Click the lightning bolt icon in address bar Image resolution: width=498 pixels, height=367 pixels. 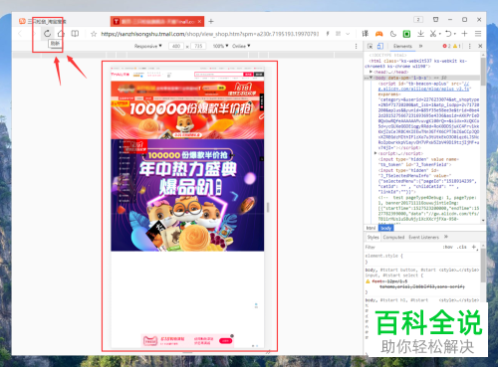[x=328, y=34]
